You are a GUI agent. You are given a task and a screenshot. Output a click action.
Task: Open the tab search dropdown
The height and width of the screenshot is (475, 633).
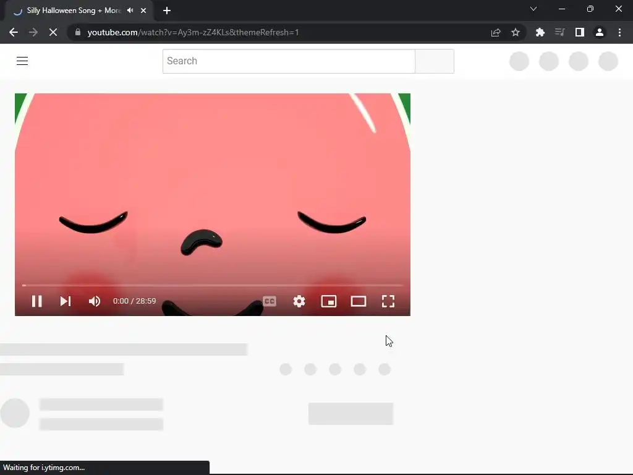coord(533,9)
